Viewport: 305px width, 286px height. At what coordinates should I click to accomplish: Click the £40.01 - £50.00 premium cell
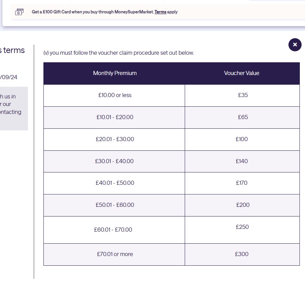tap(115, 183)
